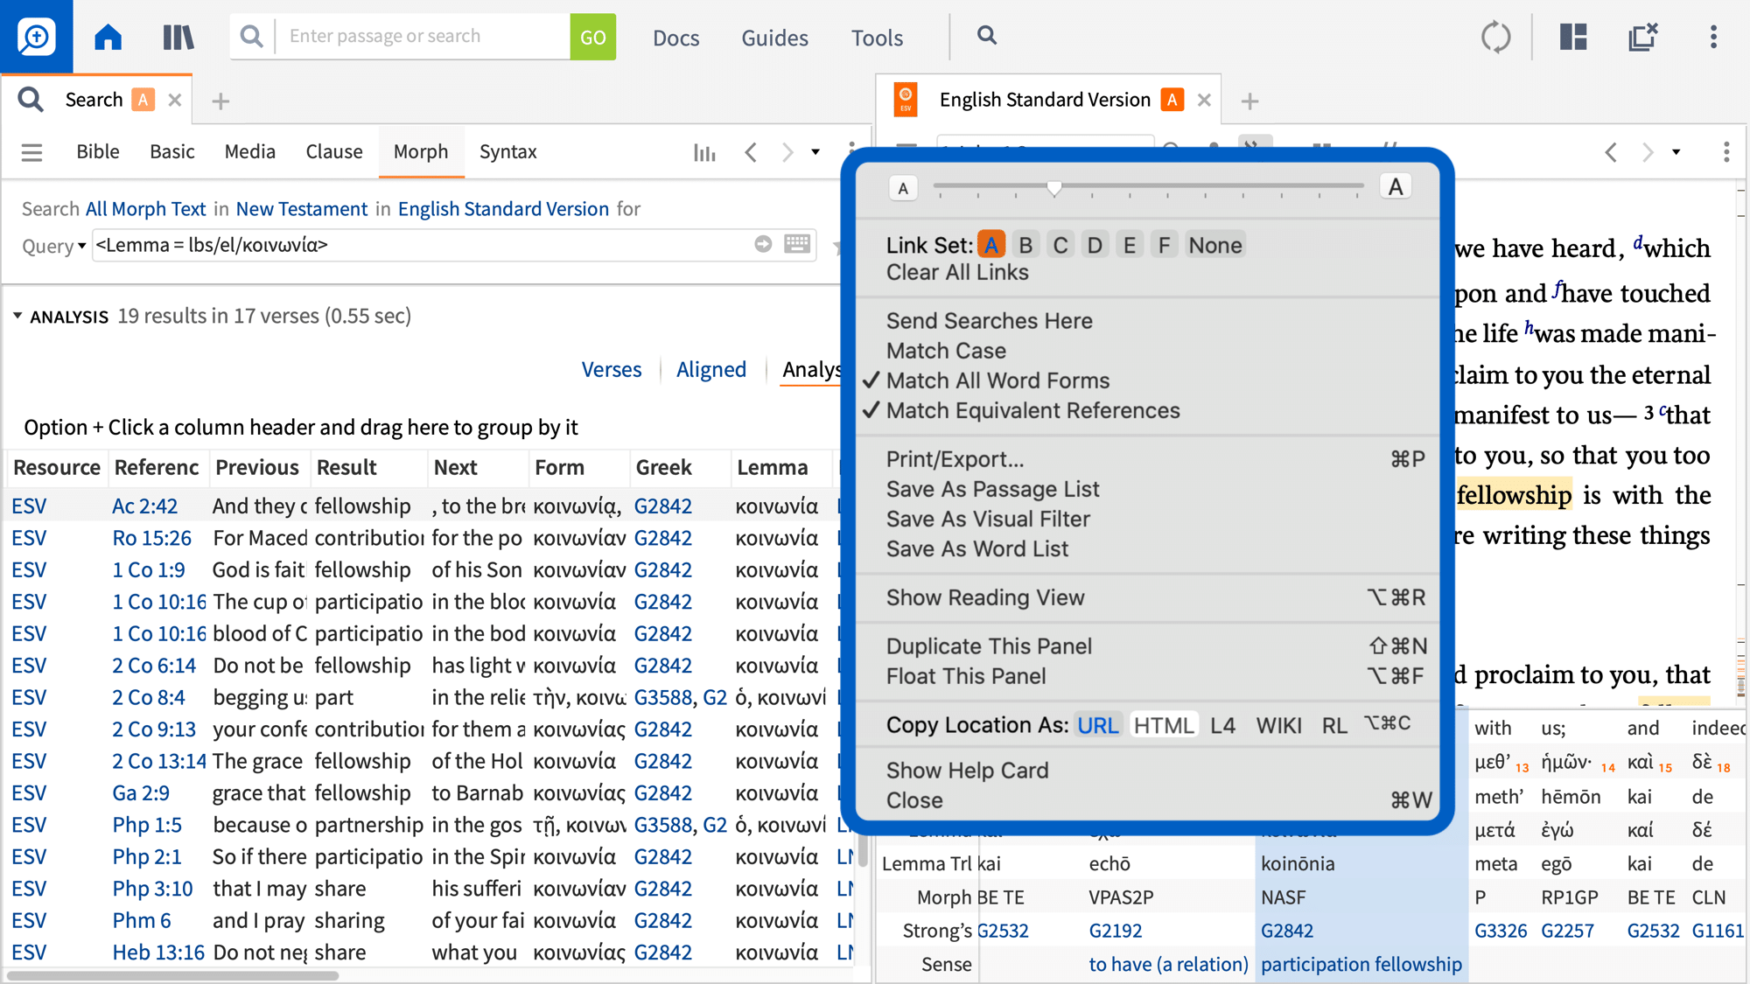
Task: Adjust the text size slider handle
Action: [x=1054, y=187]
